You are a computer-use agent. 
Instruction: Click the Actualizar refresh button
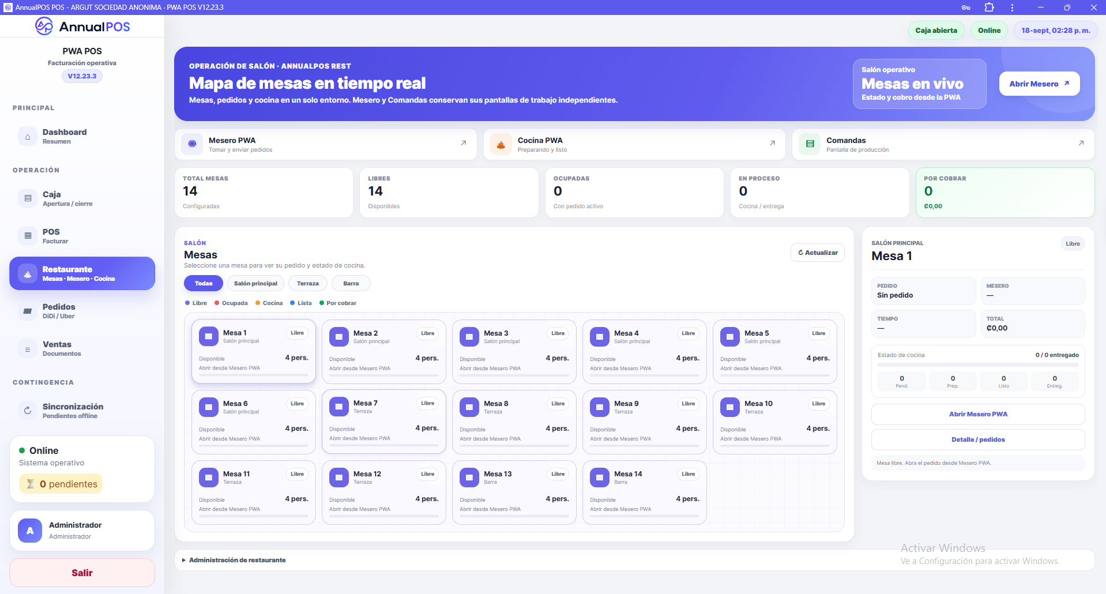pos(818,253)
